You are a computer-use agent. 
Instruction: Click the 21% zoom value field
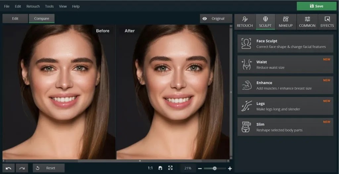coord(188,168)
